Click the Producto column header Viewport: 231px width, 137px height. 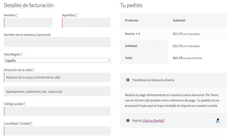tap(132, 20)
